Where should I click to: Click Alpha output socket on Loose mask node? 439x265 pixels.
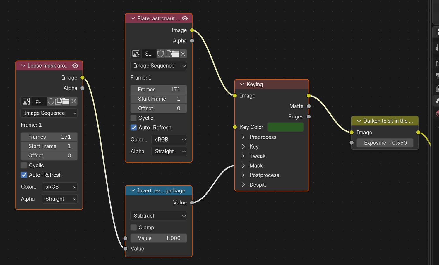tap(83, 88)
